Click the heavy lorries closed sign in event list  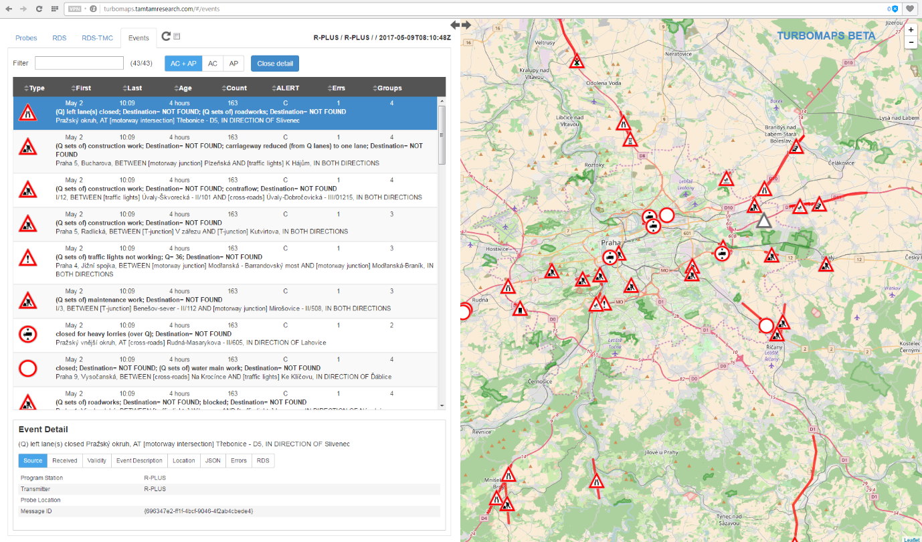(x=27, y=334)
